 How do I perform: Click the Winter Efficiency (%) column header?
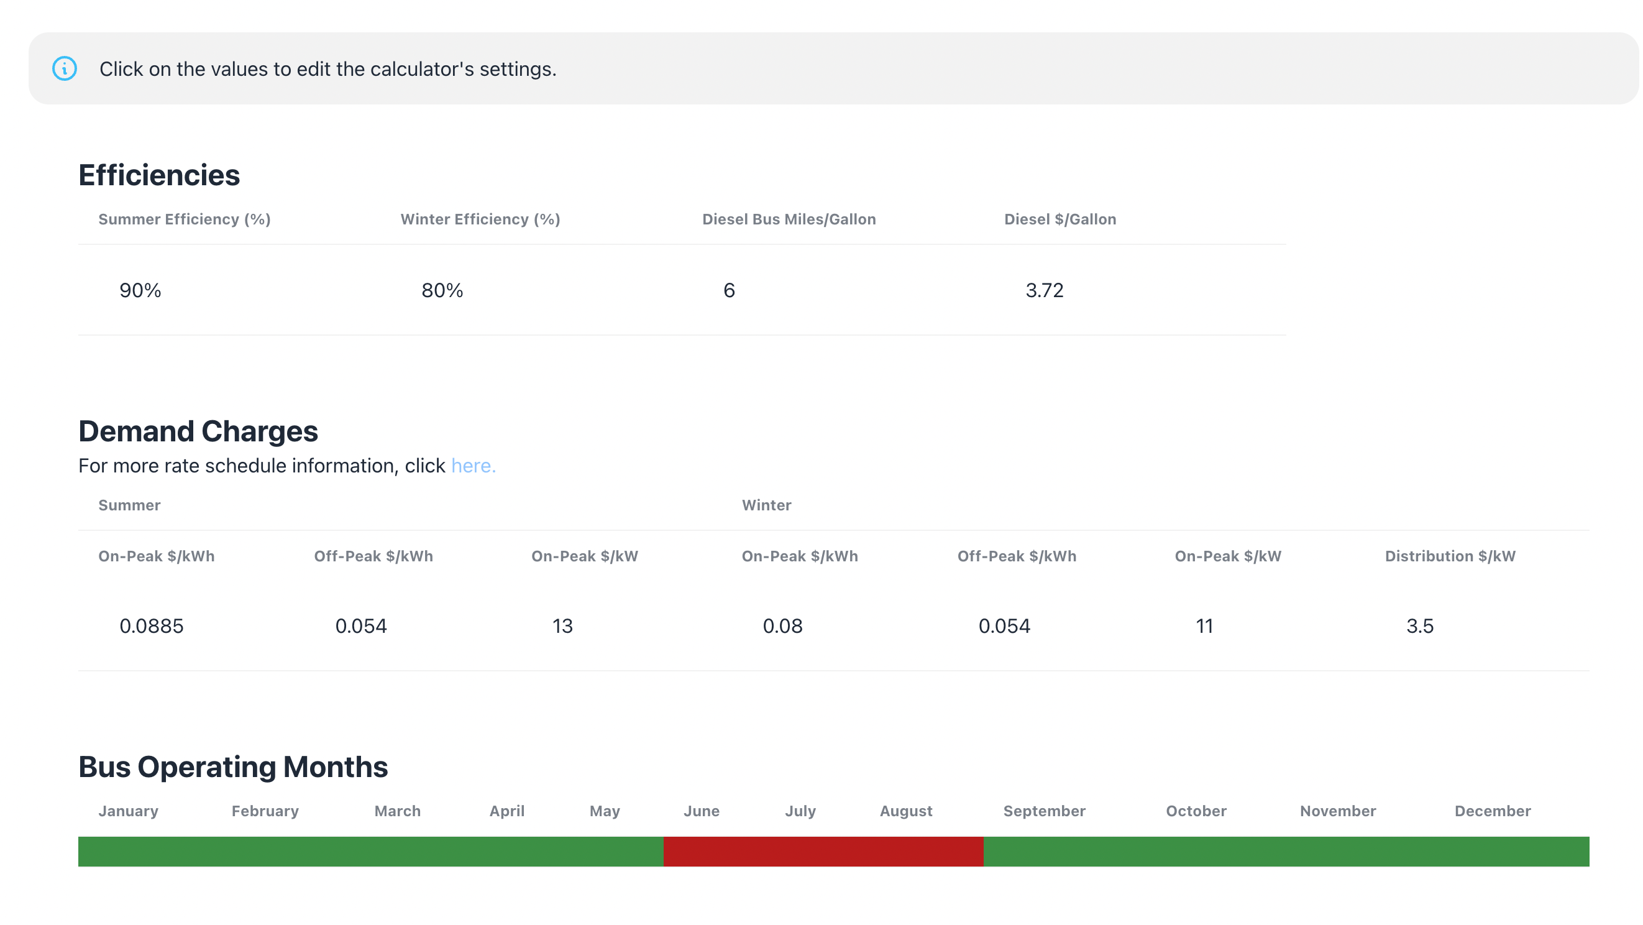click(x=480, y=219)
